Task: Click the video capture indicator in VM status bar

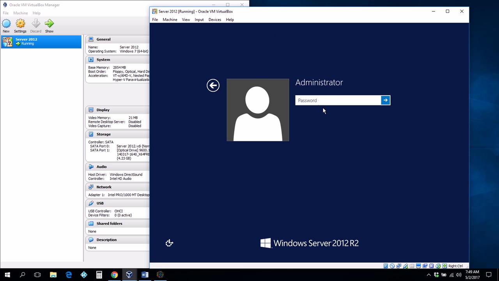Action: click(425, 266)
